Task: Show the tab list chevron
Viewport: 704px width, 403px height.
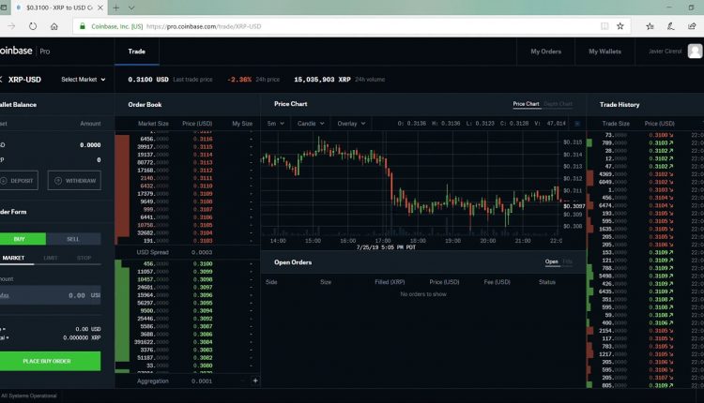Action: (x=131, y=7)
